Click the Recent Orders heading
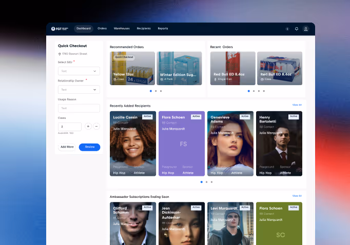 pos(221,47)
